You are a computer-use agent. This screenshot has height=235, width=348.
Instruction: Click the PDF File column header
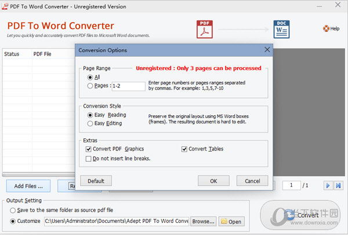42,54
